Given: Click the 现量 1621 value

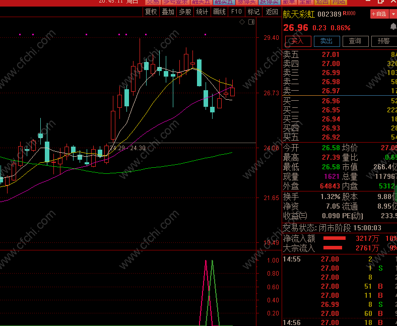Looking at the screenshot, I should click(332, 176).
